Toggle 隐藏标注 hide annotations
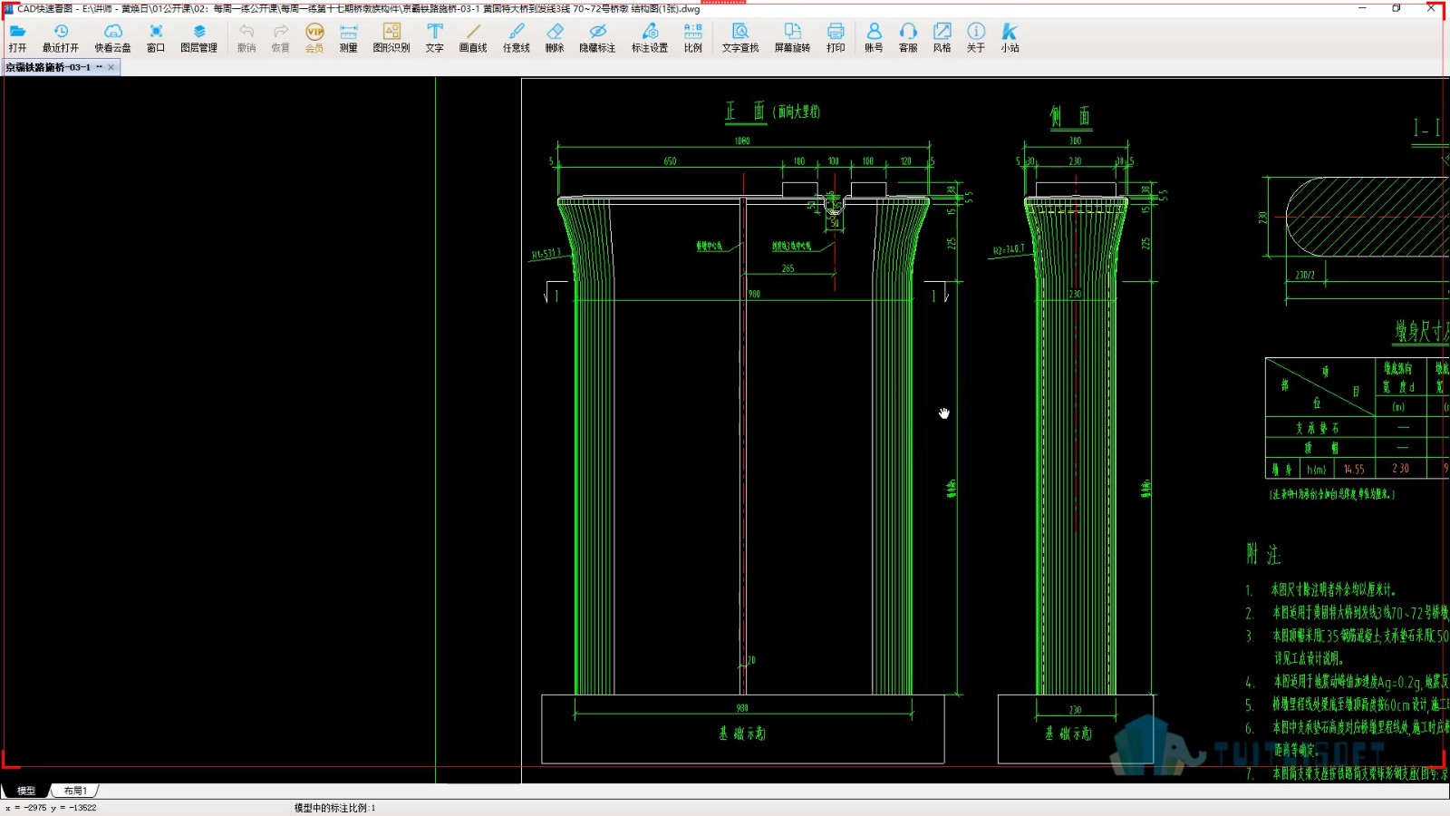 coord(597,37)
